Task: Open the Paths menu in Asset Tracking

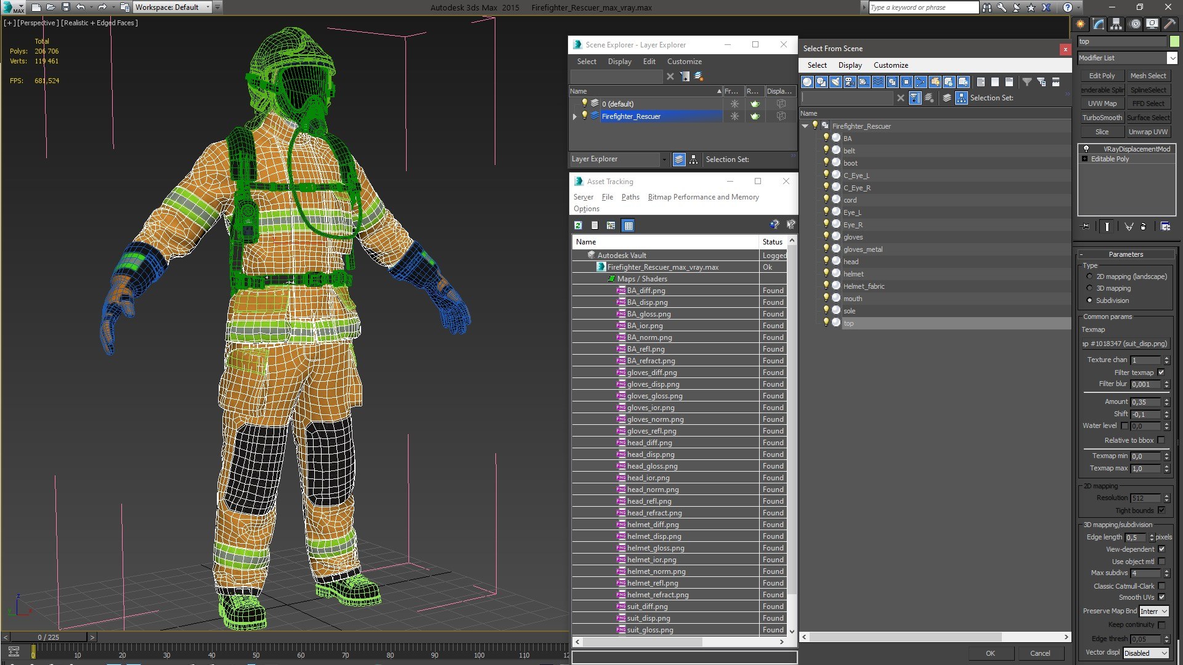Action: (630, 197)
